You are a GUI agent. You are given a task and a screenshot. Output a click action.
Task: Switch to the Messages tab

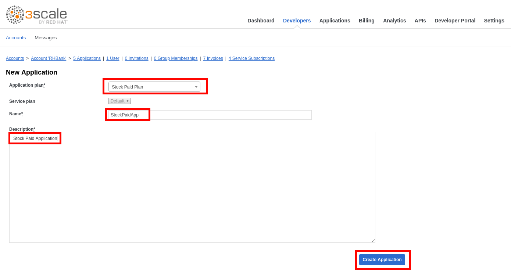(x=46, y=38)
